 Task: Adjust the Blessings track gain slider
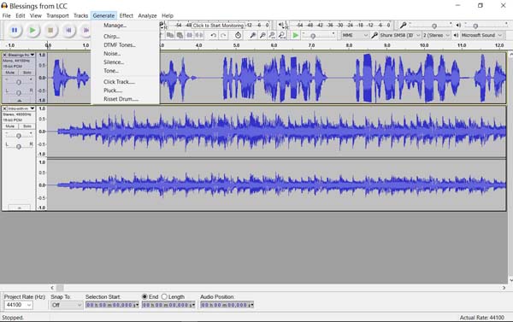tap(19, 82)
